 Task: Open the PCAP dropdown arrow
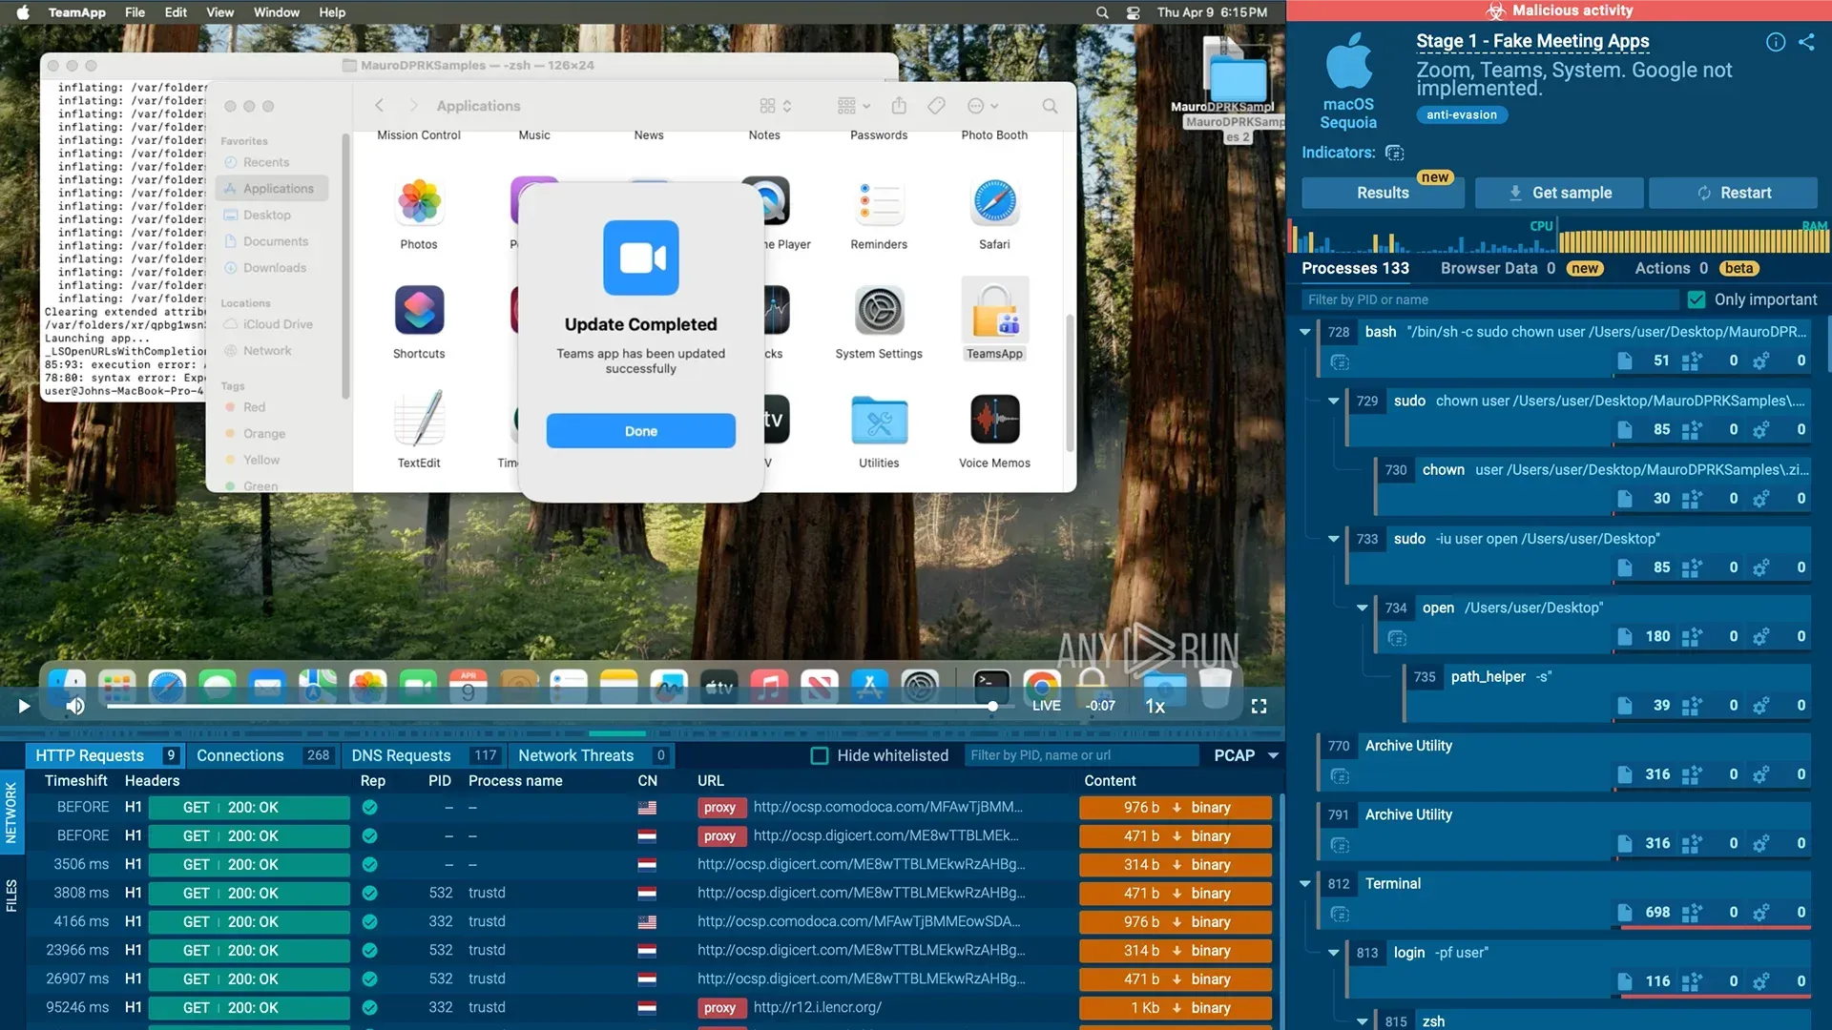tap(1273, 755)
